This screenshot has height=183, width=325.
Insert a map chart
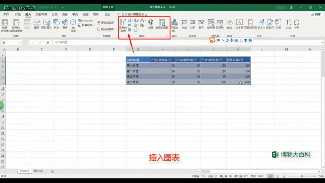pos(151,25)
